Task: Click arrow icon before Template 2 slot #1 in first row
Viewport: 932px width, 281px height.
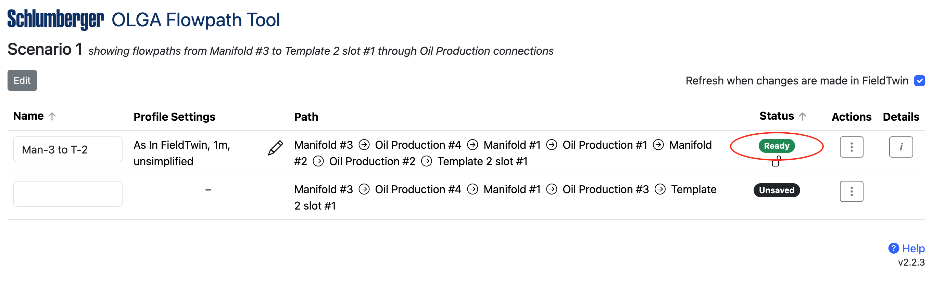Action: tap(427, 161)
